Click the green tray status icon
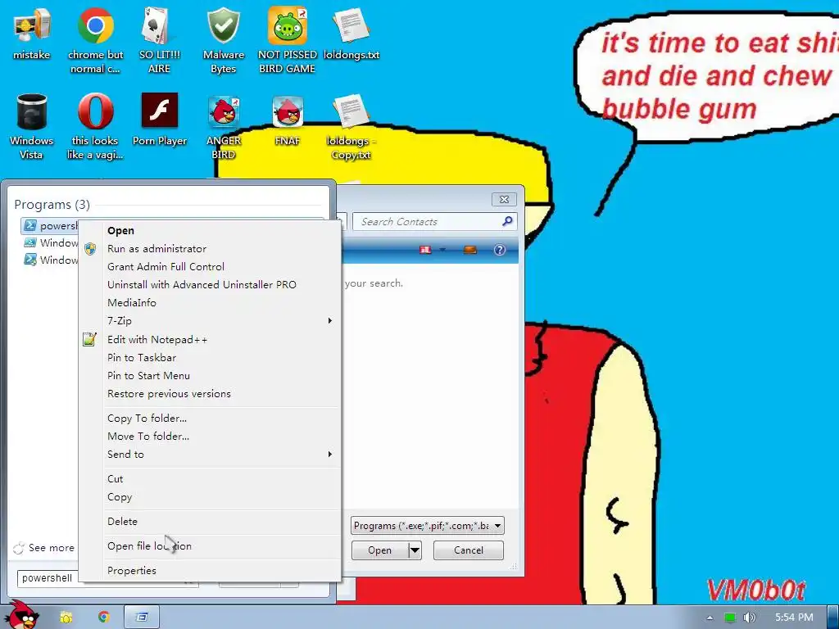Image resolution: width=839 pixels, height=629 pixels. (x=730, y=618)
